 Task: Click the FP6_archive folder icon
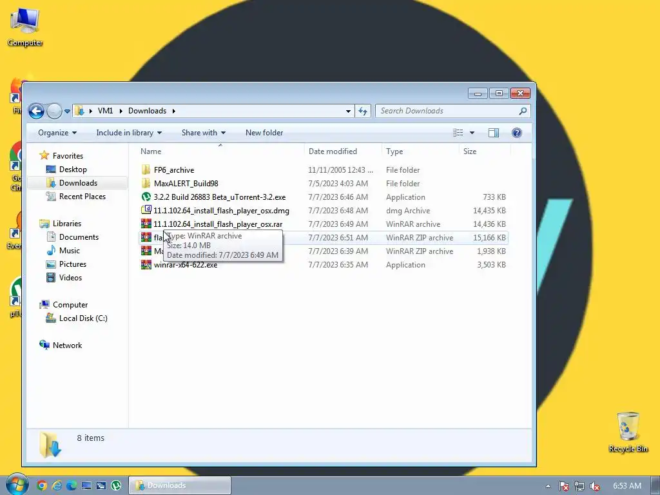click(x=146, y=170)
